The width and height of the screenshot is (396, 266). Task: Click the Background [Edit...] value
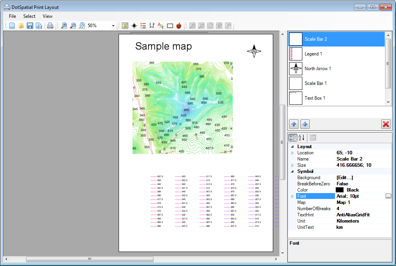pyautogui.click(x=363, y=178)
